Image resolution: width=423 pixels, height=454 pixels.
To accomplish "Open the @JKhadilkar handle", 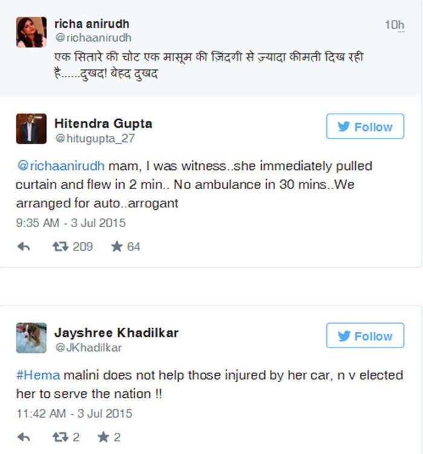I will coord(89,348).
